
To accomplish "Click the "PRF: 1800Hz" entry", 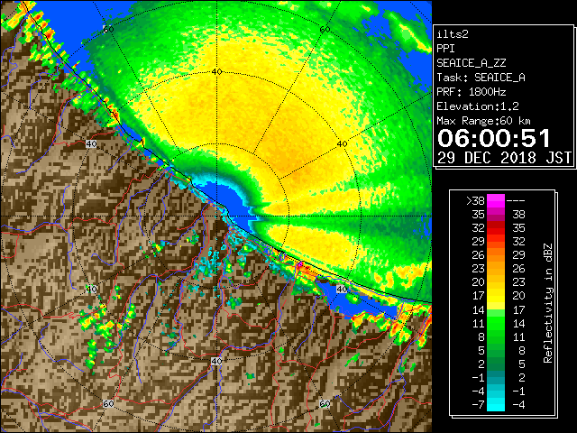I will coord(472,92).
